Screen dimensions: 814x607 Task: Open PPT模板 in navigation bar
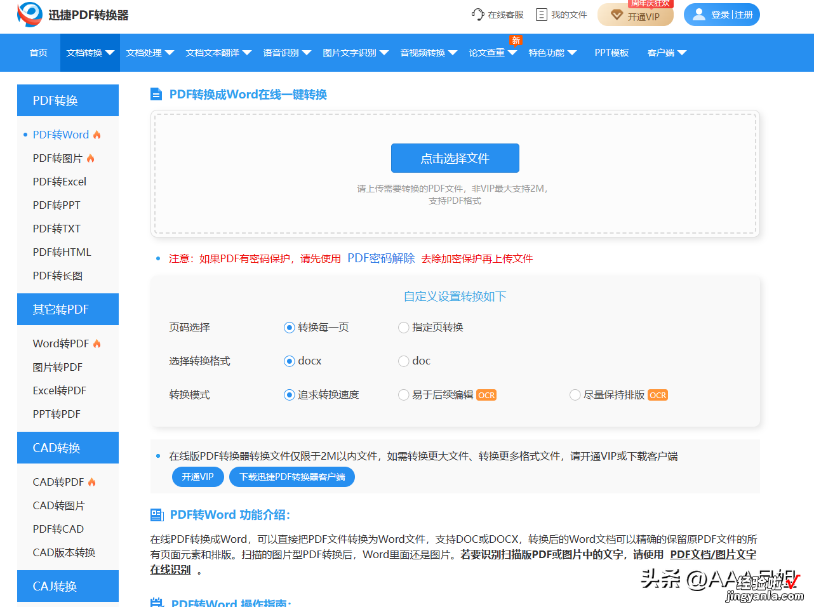tap(611, 53)
